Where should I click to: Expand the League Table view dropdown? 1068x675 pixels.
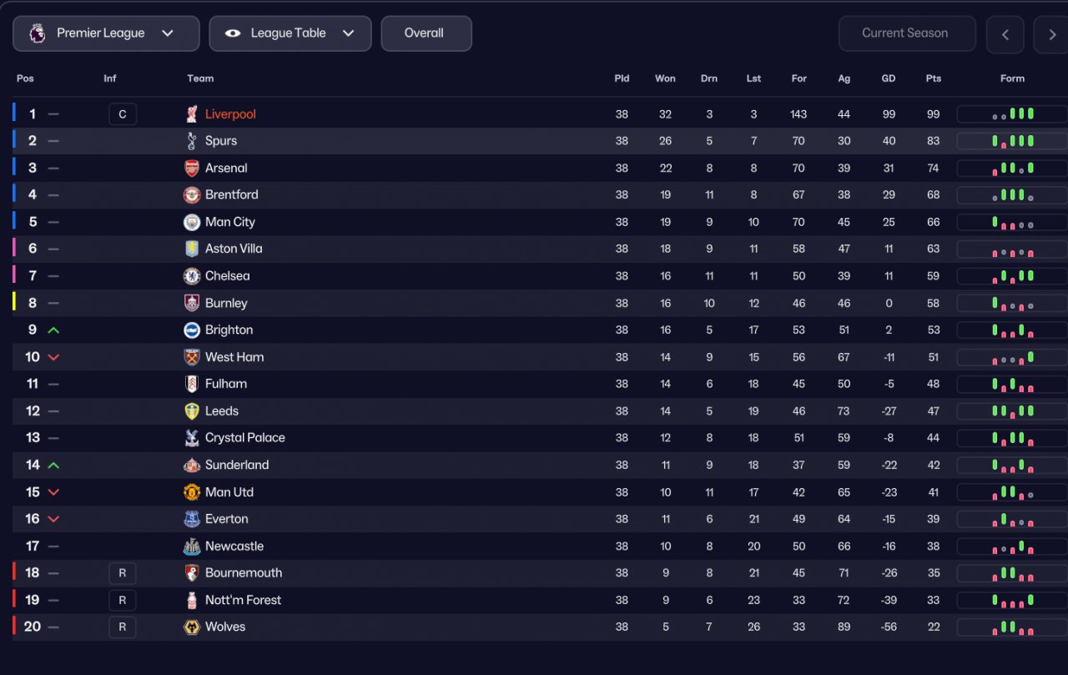[290, 33]
